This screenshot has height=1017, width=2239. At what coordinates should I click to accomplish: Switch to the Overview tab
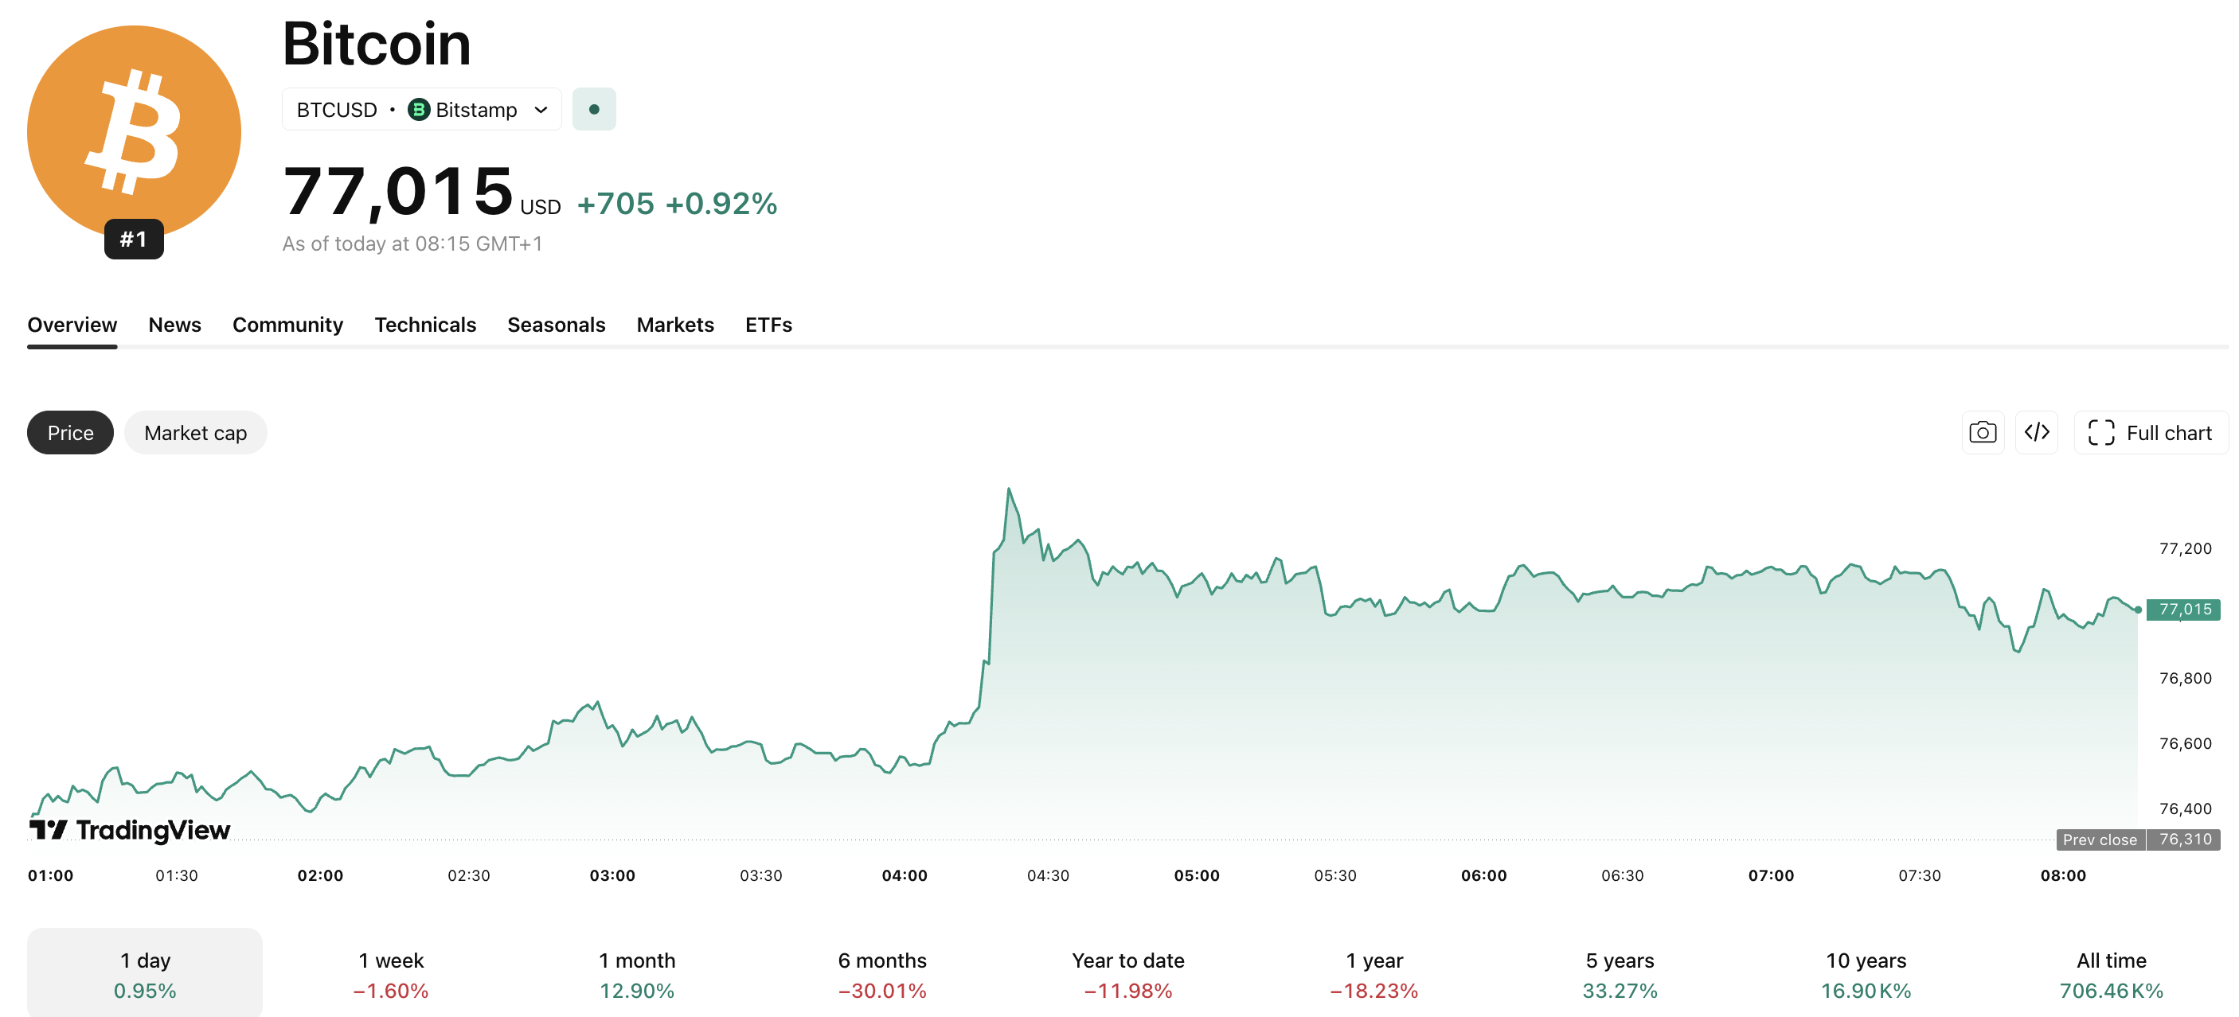72,325
